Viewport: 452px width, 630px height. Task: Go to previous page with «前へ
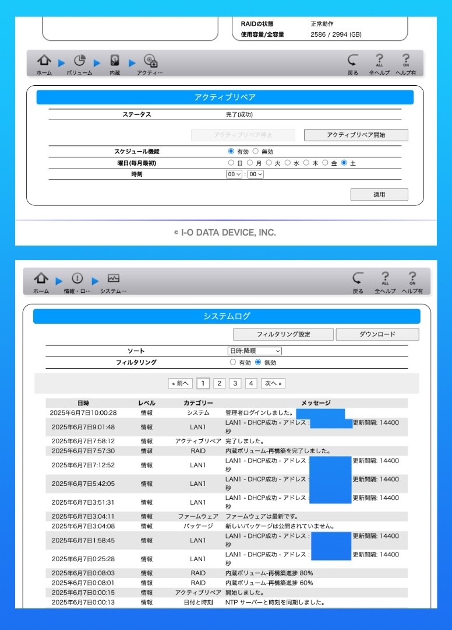(x=181, y=383)
